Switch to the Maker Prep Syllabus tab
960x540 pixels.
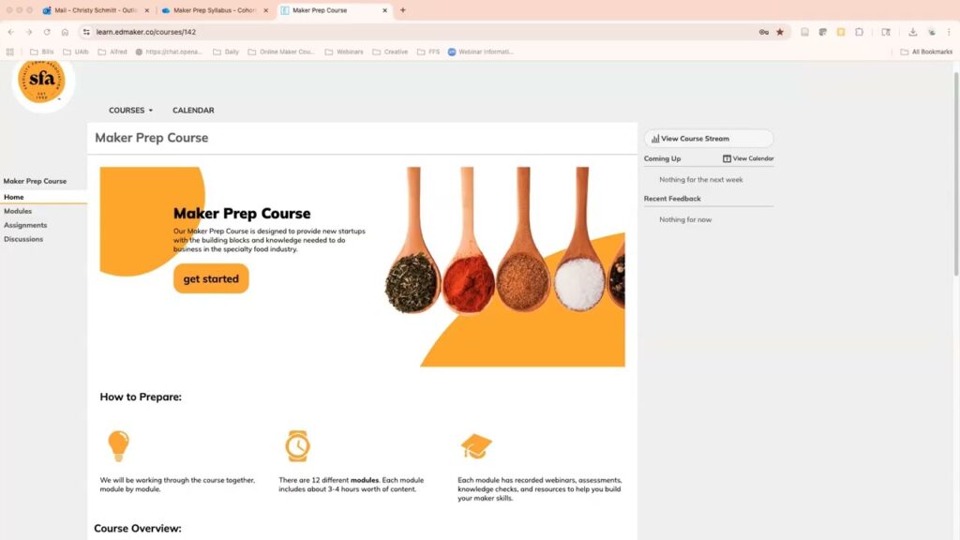pos(216,10)
